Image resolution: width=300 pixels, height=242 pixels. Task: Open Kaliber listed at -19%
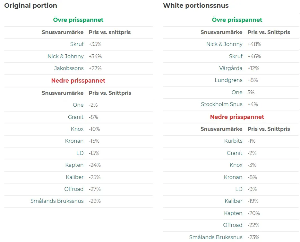click(x=233, y=201)
